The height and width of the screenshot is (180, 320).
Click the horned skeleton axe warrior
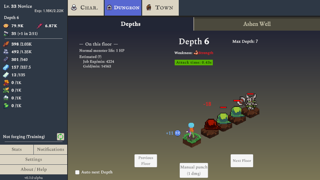point(248,102)
